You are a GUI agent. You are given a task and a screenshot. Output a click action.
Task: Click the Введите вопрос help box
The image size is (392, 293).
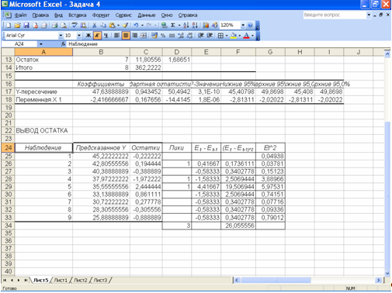click(335, 15)
